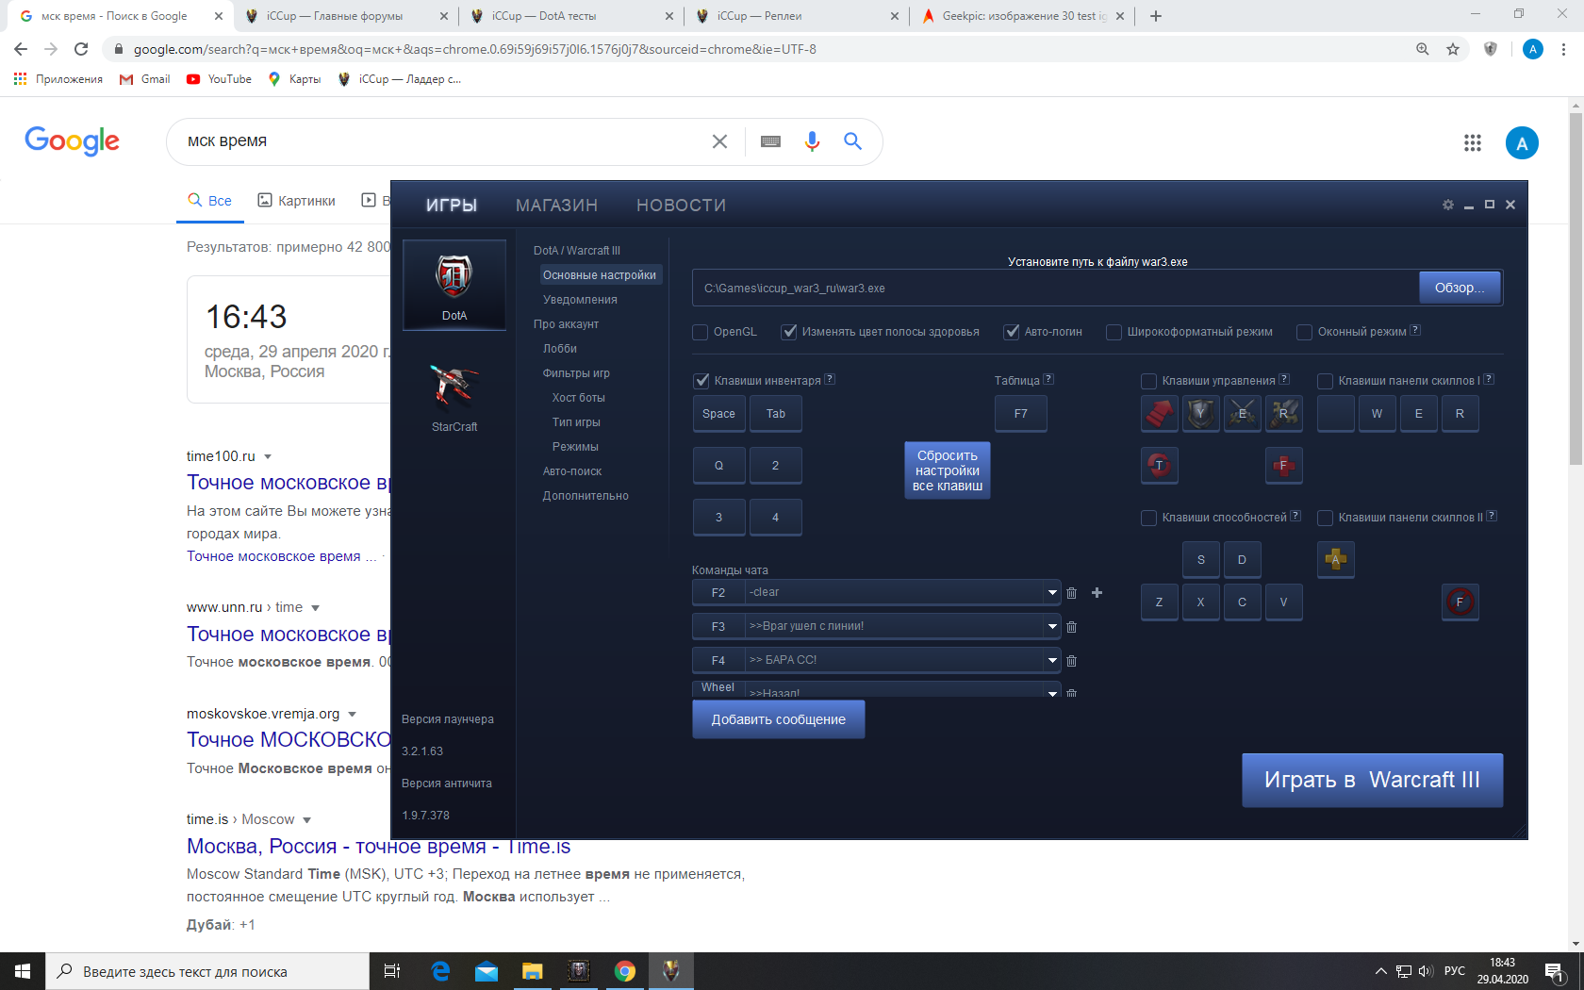Expand the -clear command dropdown

tap(1052, 593)
